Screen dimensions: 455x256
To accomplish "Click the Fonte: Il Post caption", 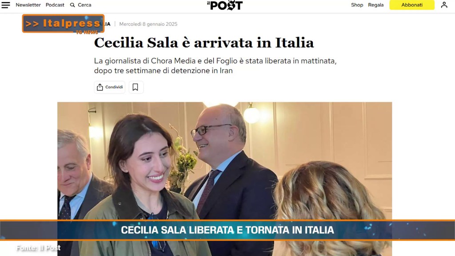I will pyautogui.click(x=38, y=248).
